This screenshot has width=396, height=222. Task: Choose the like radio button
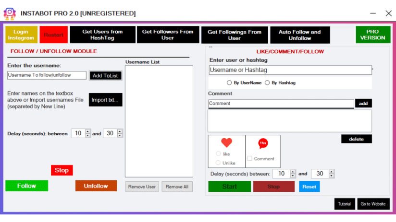(x=219, y=154)
